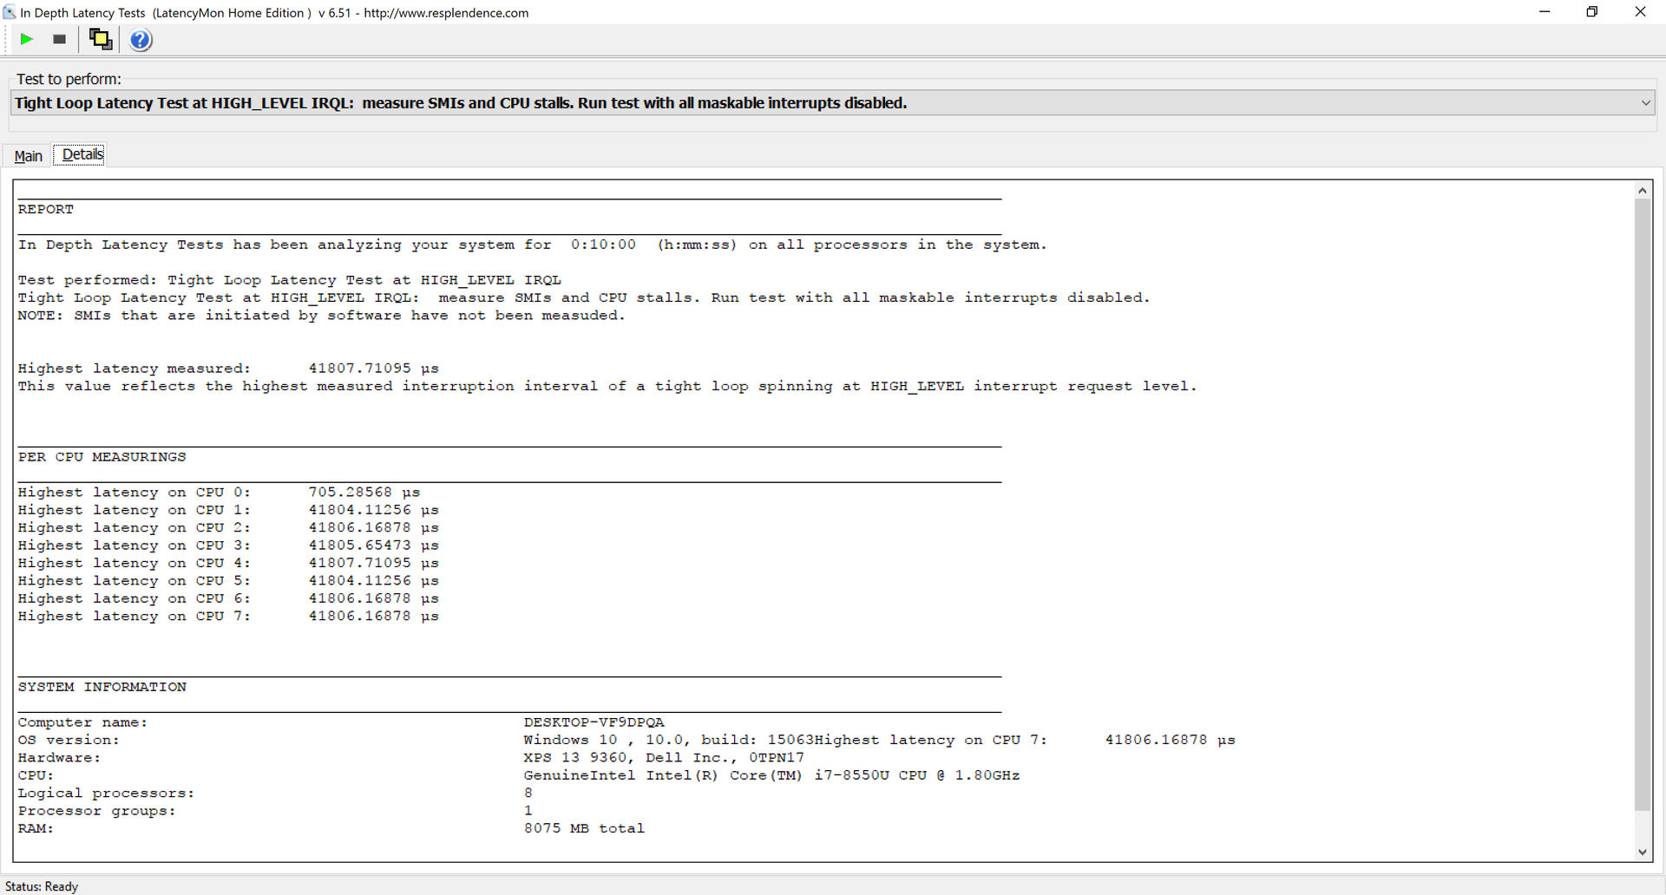The image size is (1666, 895).
Task: Close the LatencyMon window
Action: 1640,12
